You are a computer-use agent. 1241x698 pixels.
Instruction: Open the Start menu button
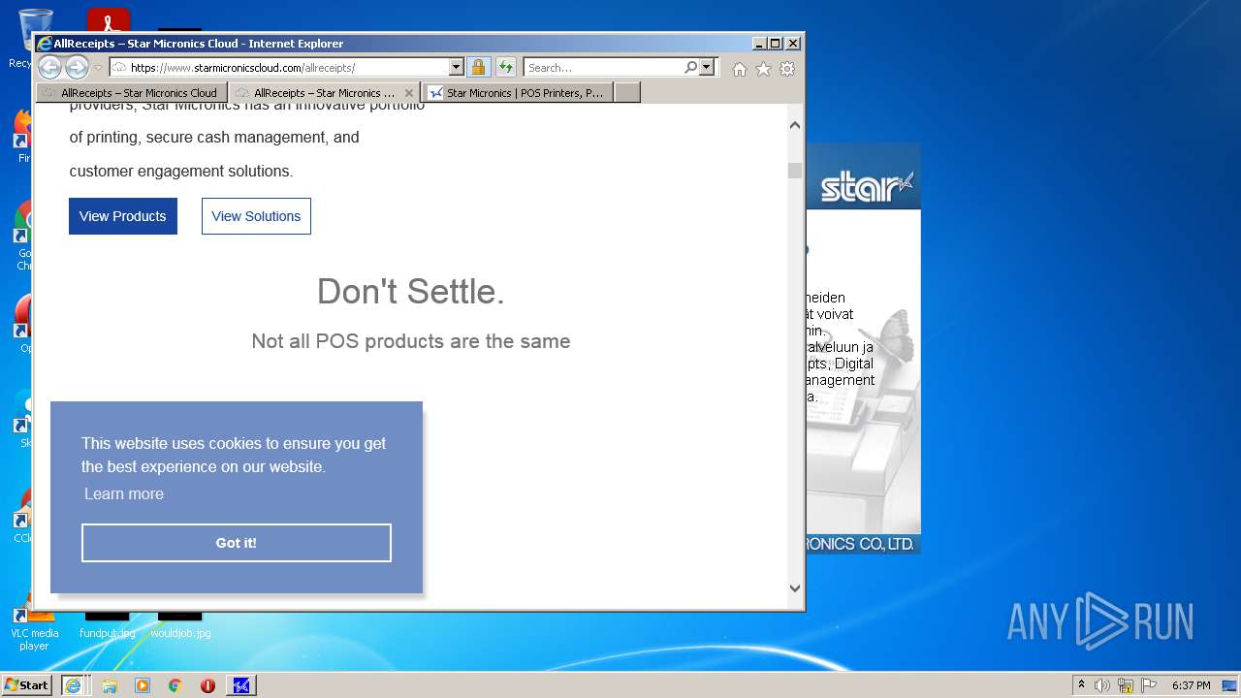26,685
